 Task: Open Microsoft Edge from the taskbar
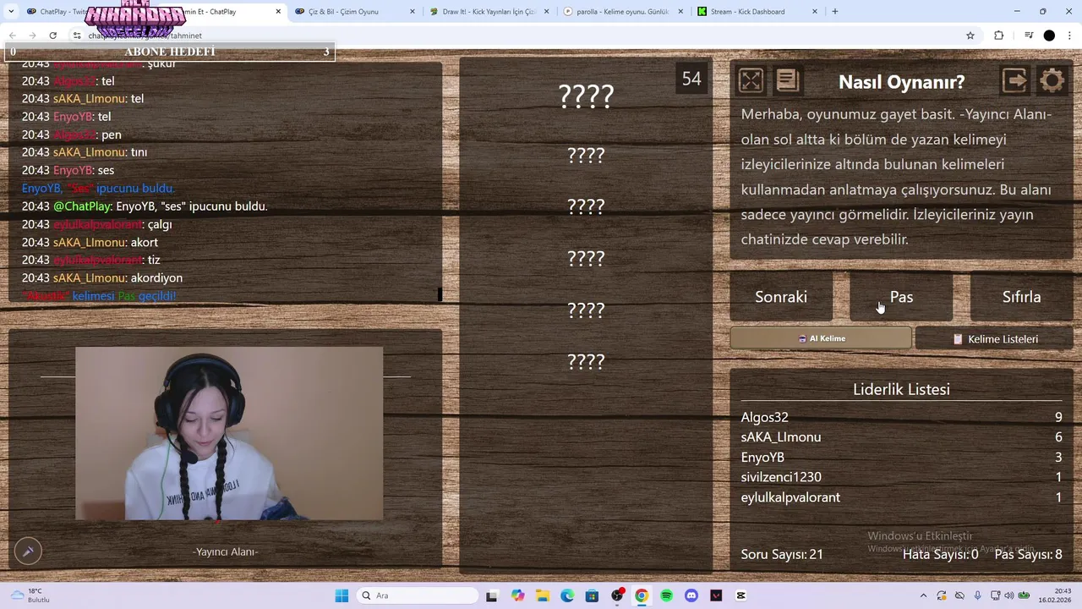coord(567,595)
